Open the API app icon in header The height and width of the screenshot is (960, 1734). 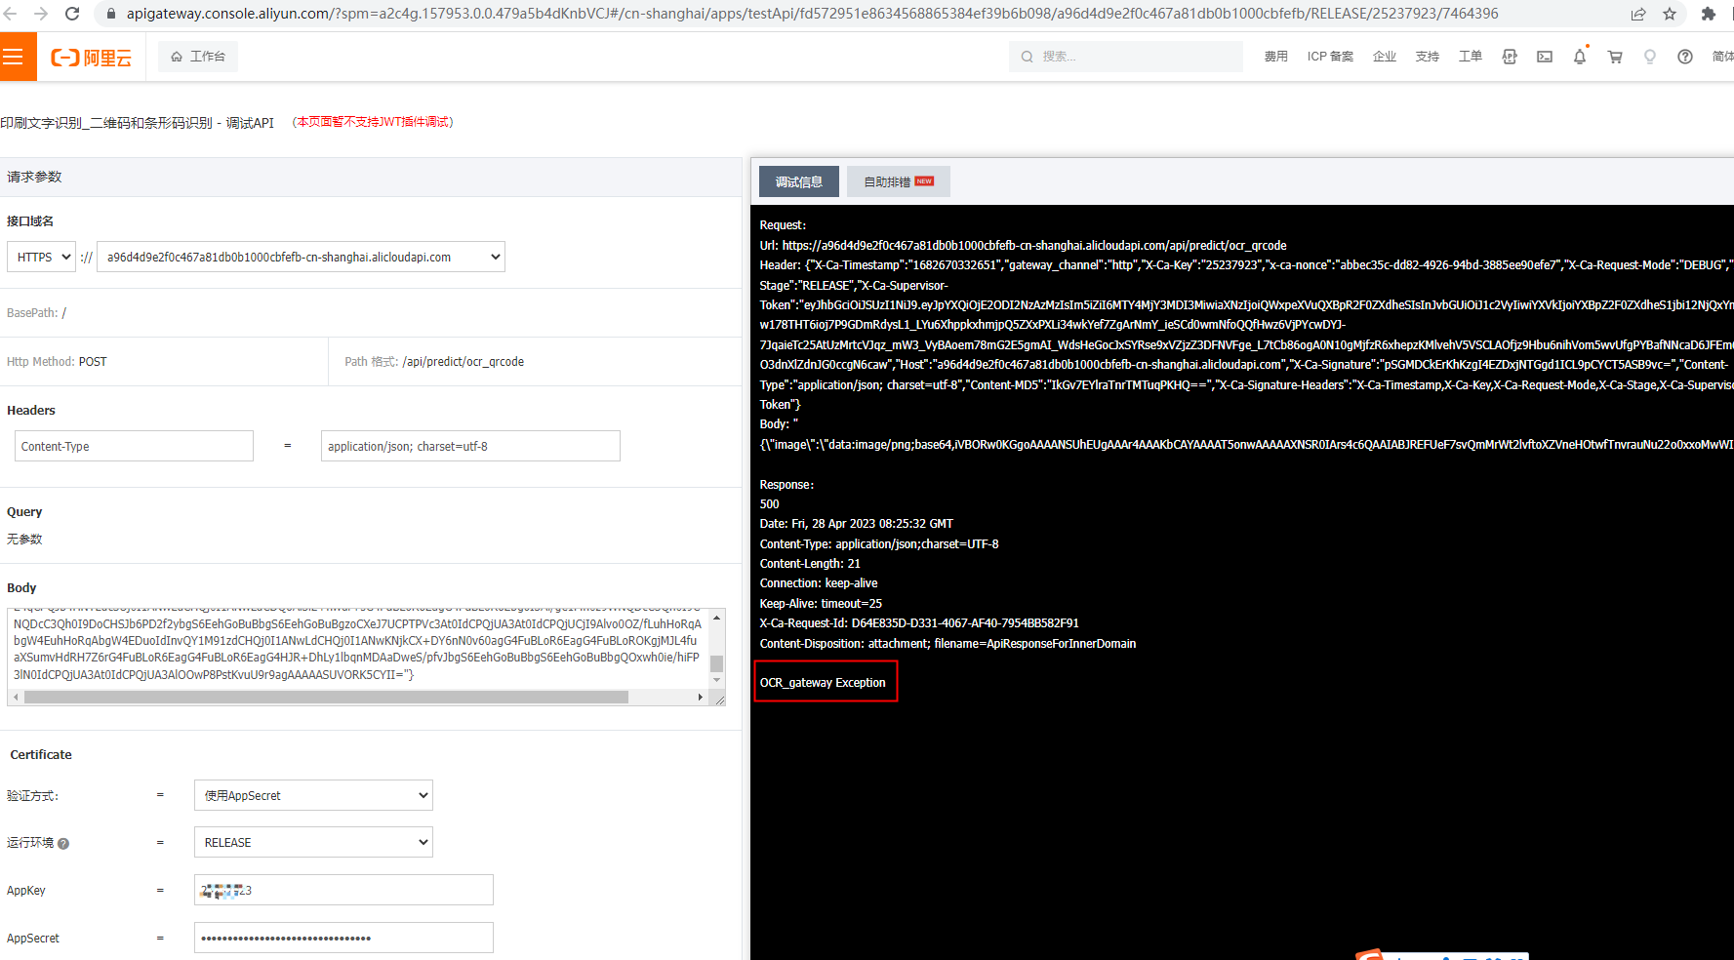tap(1510, 57)
